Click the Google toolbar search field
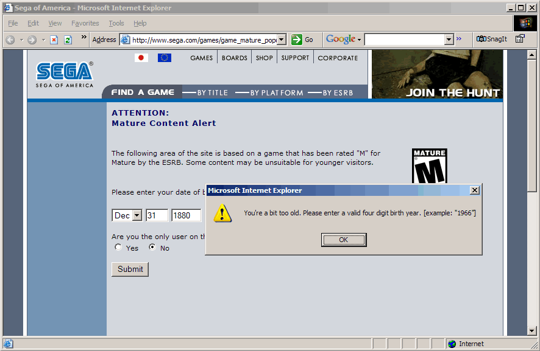The width and height of the screenshot is (540, 351). (405, 40)
